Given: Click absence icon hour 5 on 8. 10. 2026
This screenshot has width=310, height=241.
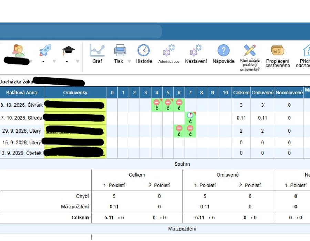Looking at the screenshot, I should coord(168,103).
